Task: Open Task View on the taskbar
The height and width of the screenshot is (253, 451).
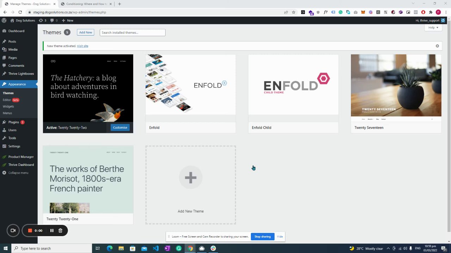Action: (x=98, y=248)
